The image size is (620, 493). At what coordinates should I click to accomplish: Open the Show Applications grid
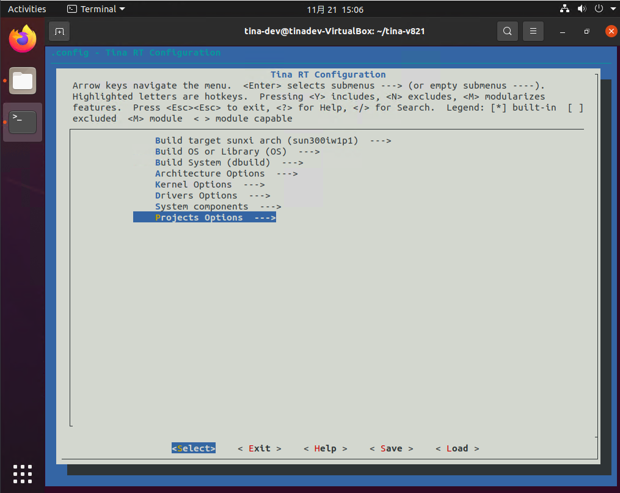tap(23, 473)
